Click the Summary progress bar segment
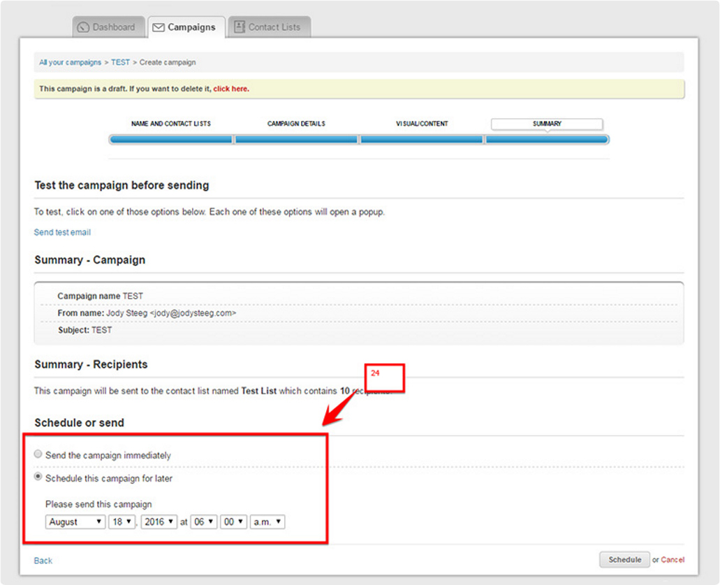The width and height of the screenshot is (720, 585). [547, 139]
